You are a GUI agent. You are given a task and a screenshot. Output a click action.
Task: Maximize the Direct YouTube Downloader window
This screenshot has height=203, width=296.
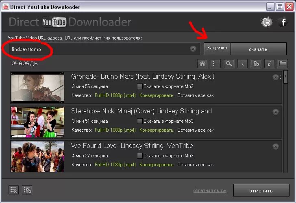tap(280, 7)
